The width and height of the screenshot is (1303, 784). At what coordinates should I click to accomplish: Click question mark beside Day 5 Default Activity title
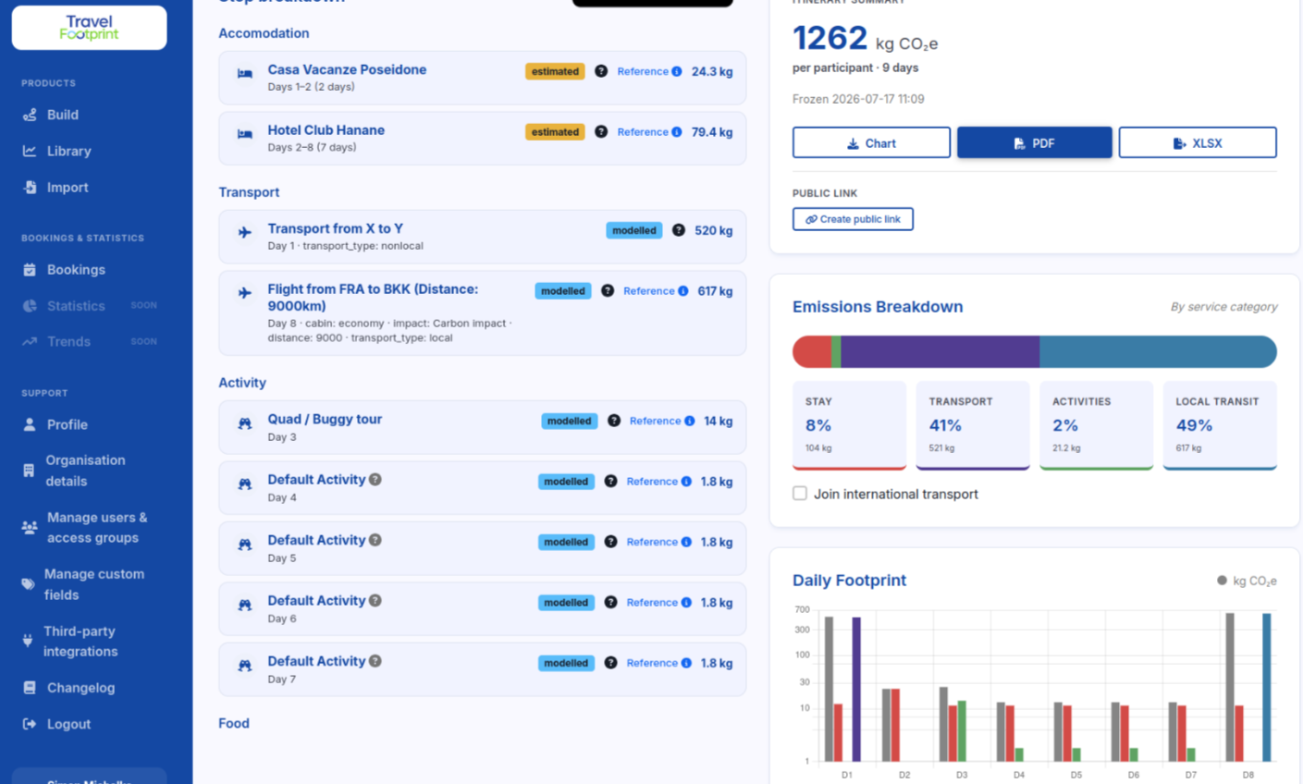pyautogui.click(x=375, y=540)
